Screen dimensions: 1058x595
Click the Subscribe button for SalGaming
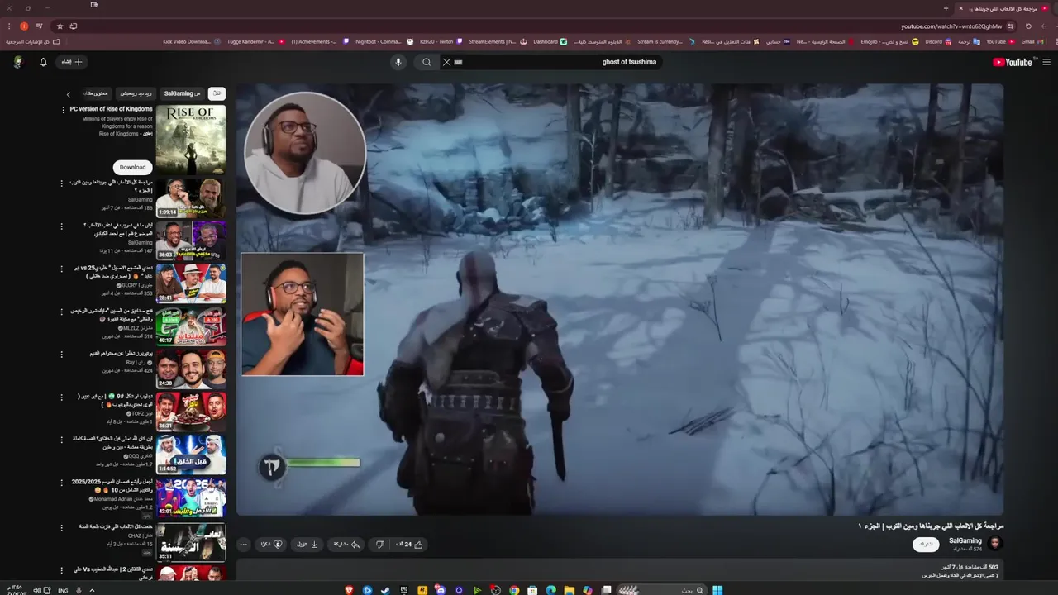point(926,545)
